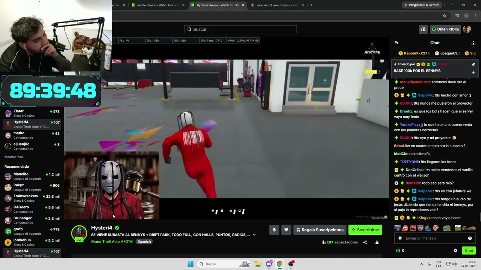Click Obtén KICKs button
This screenshot has height=270, width=481.
(445, 29)
